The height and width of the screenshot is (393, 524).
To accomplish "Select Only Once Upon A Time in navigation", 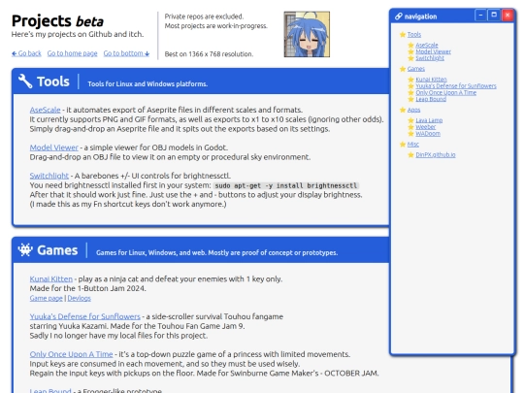I will [x=445, y=92].
